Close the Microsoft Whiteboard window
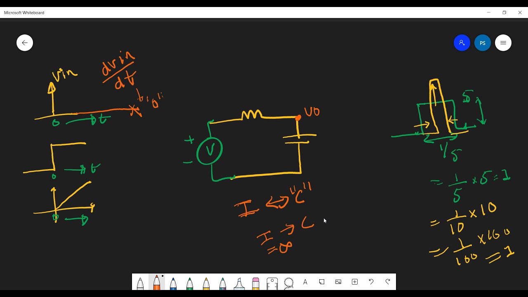This screenshot has width=528, height=297. 520,13
